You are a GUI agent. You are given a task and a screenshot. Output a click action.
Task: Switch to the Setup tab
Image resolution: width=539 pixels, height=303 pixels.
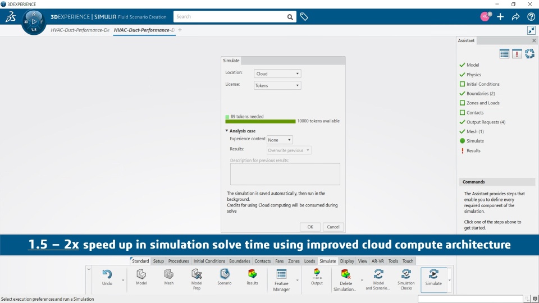click(x=158, y=261)
